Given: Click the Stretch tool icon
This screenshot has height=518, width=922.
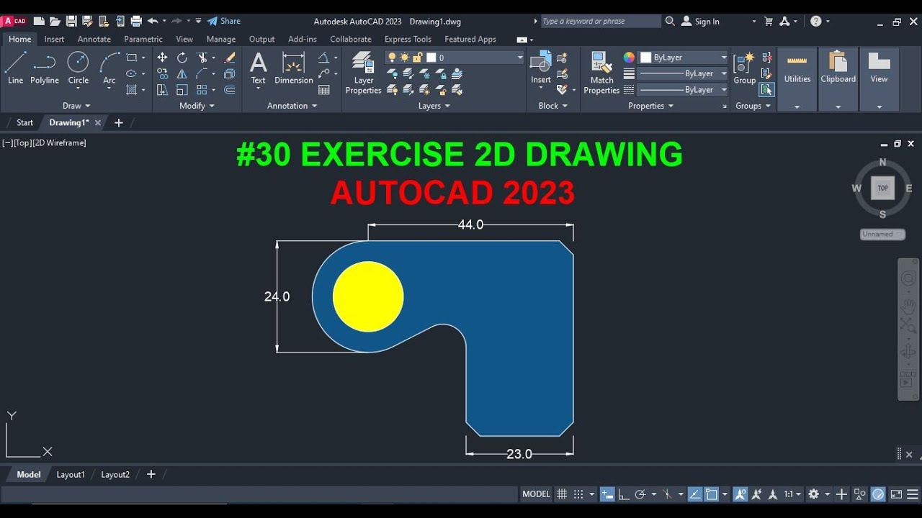Looking at the screenshot, I should click(x=162, y=90).
